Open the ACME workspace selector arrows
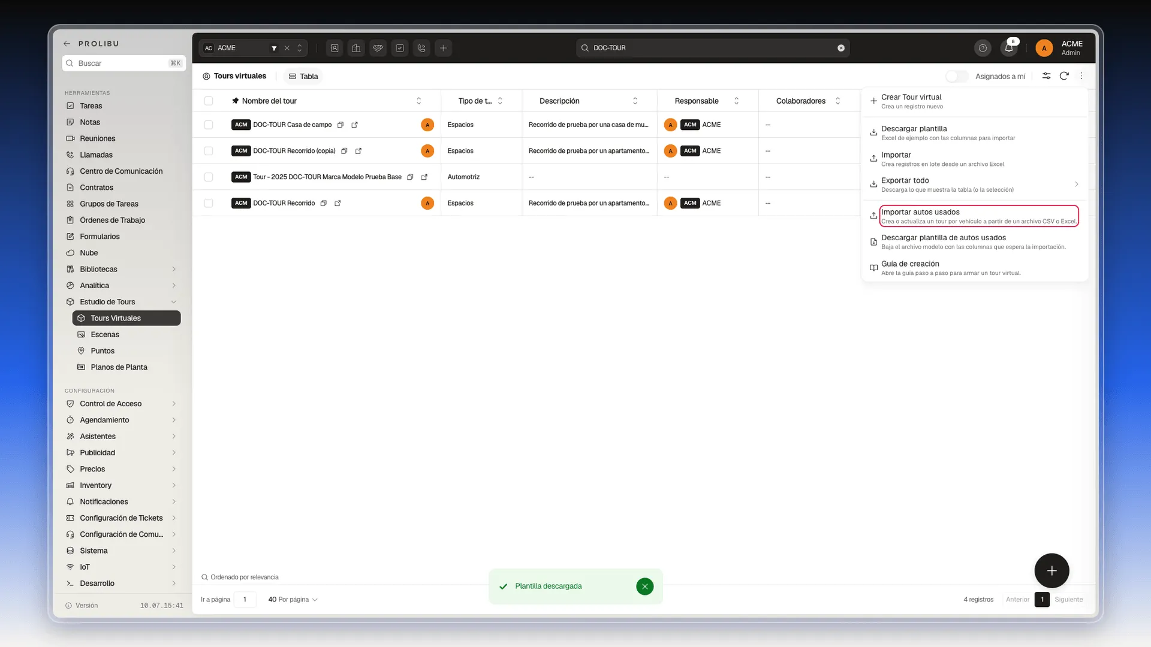 click(x=300, y=48)
